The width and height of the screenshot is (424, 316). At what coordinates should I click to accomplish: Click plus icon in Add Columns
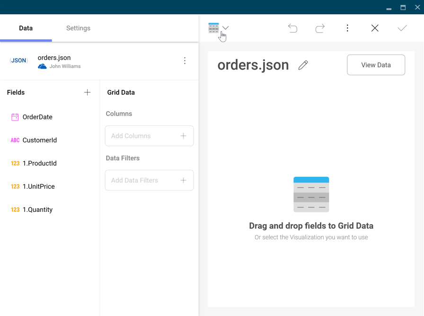click(x=183, y=136)
